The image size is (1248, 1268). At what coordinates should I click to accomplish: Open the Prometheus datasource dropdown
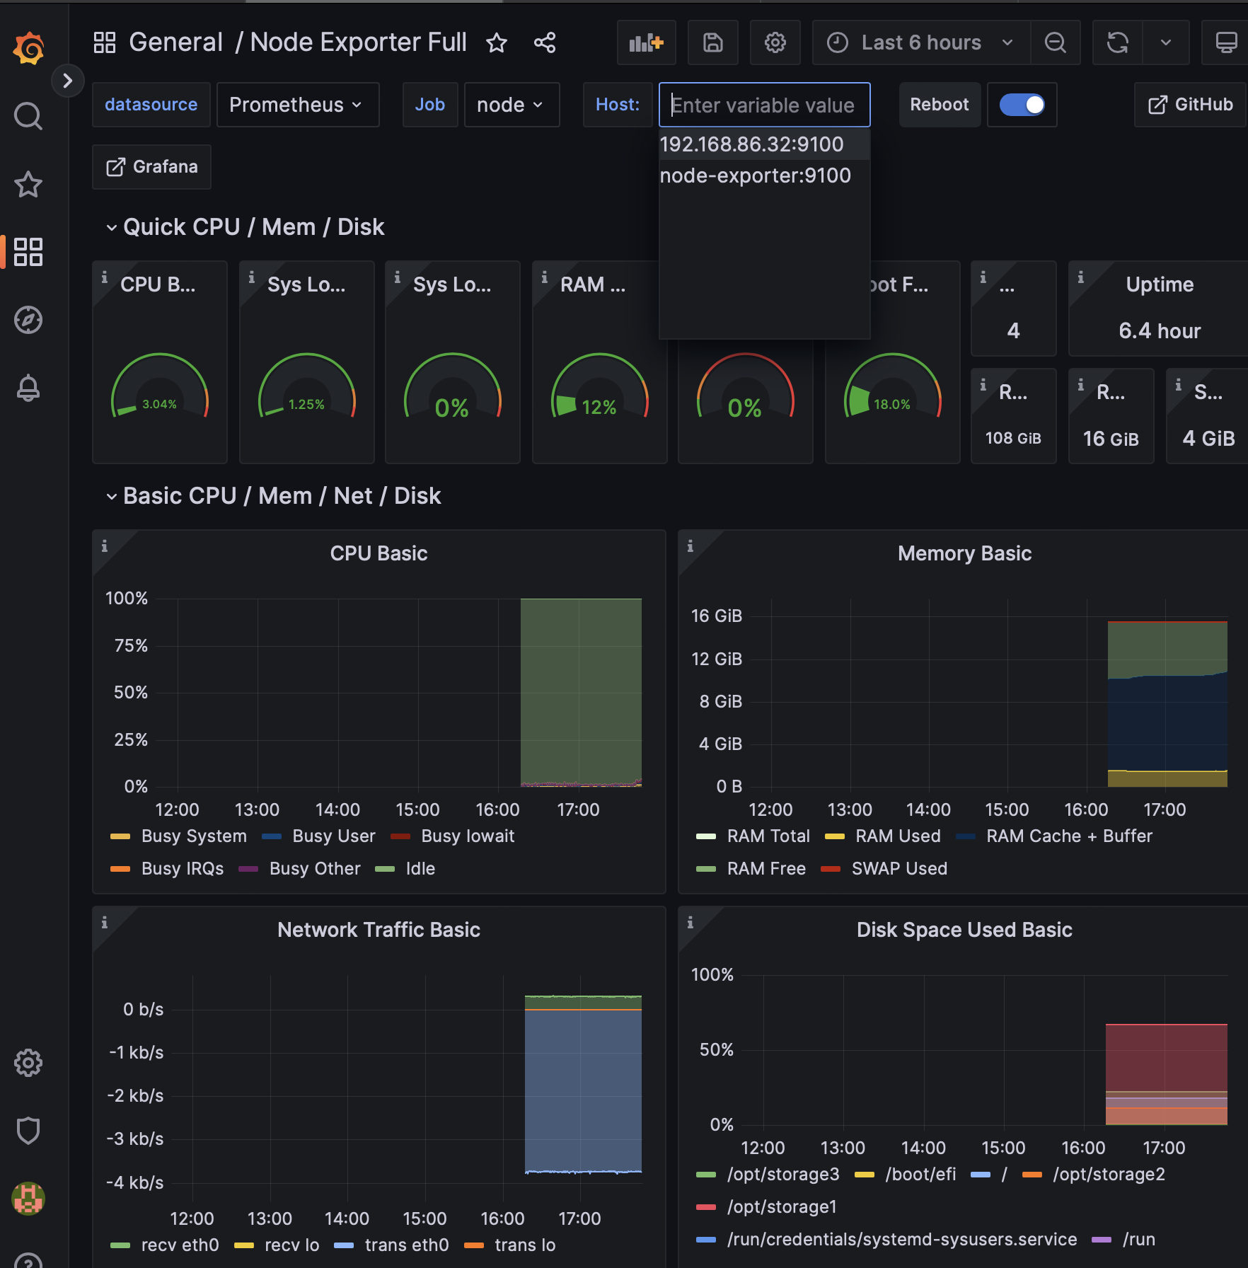point(298,105)
